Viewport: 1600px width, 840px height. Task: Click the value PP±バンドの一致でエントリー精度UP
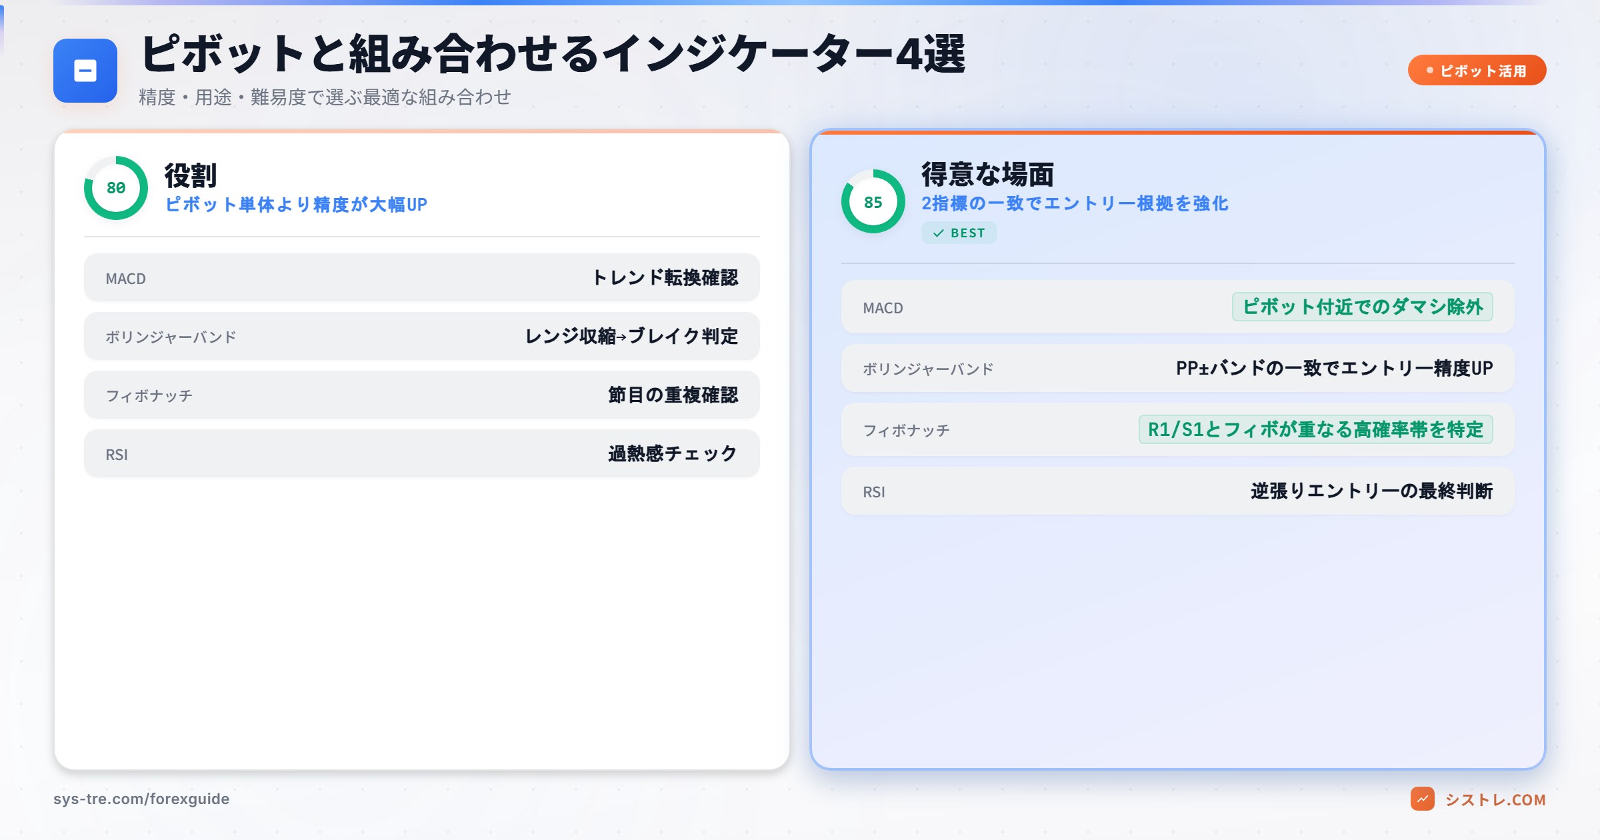coord(1334,368)
